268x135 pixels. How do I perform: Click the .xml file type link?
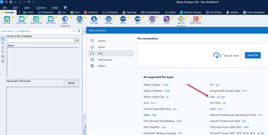pos(180,133)
